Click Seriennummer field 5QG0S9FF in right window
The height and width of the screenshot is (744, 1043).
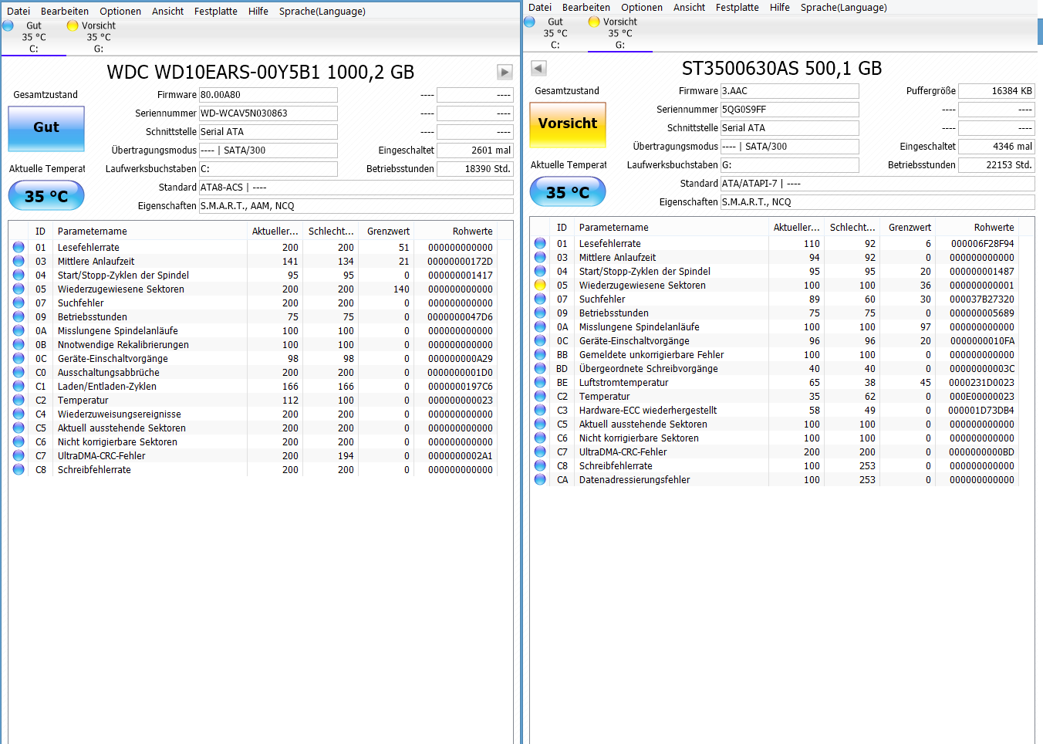(x=790, y=110)
